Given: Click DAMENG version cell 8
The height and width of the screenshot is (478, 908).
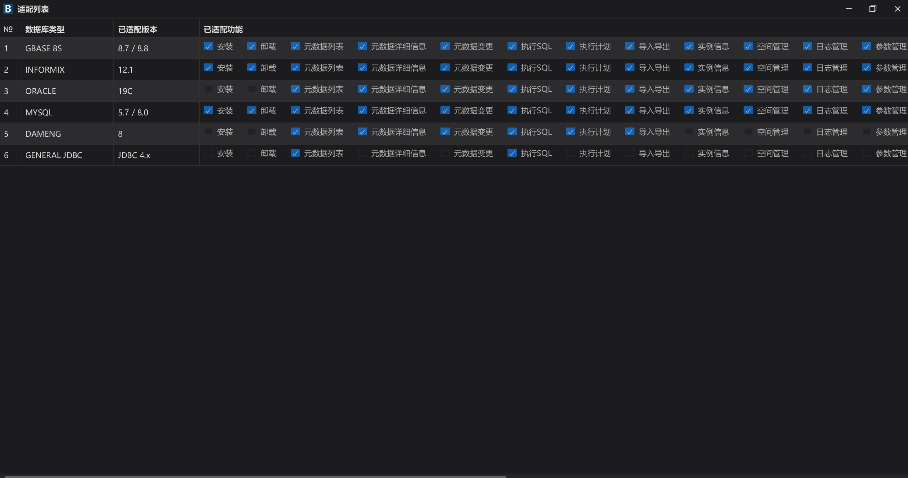Looking at the screenshot, I should point(157,134).
